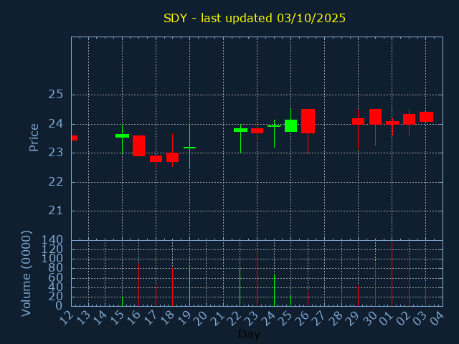
Task: Click the 25 label on the price axis
Action: 56,95
